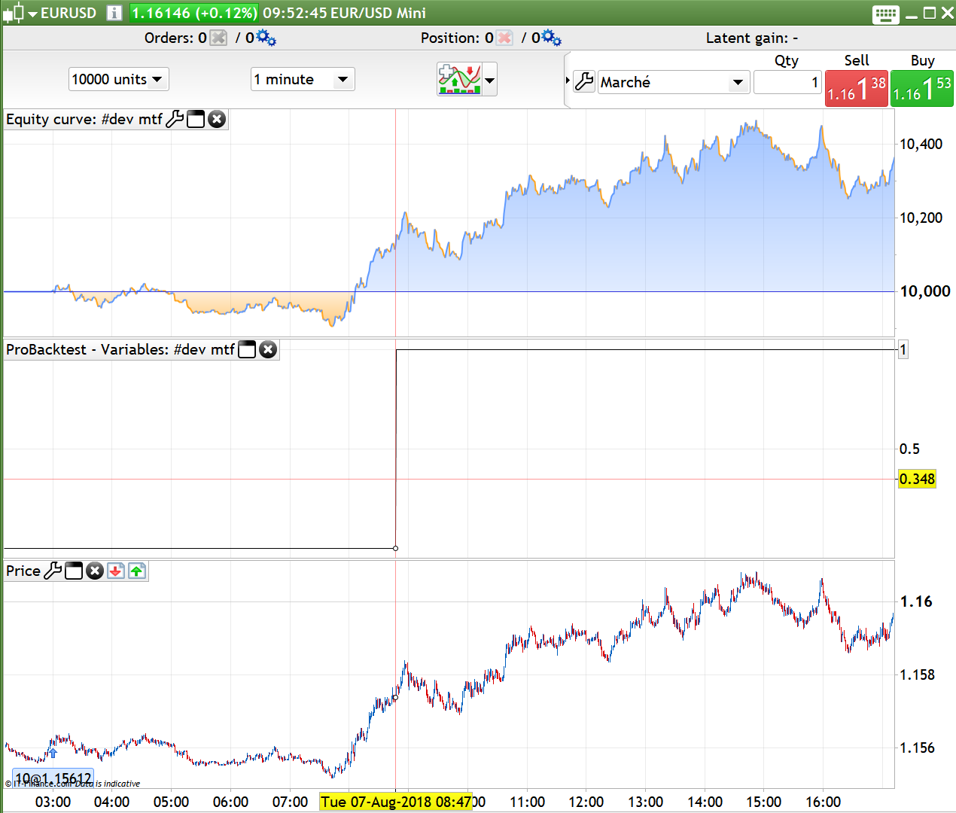
Task: Click the 10@1.15612 trade label
Action: point(53,778)
